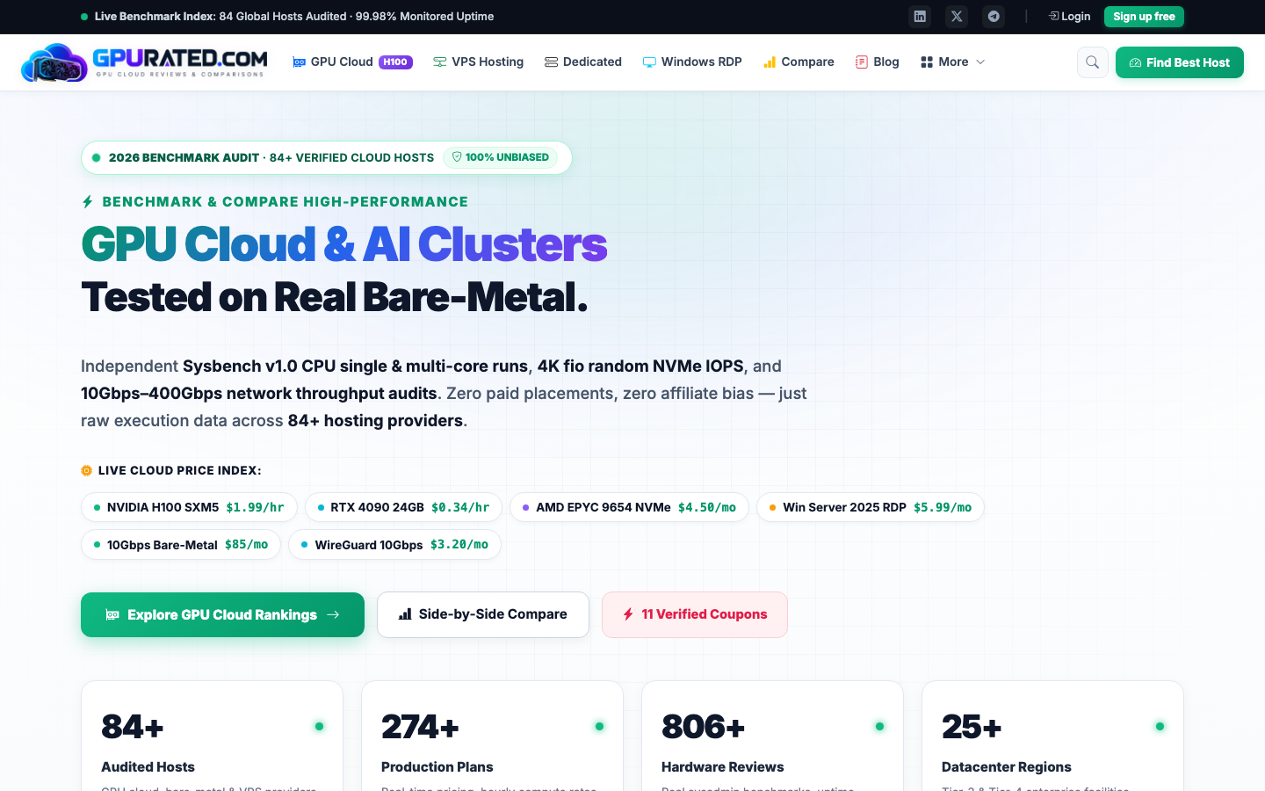Open the LinkedIn icon in top bar

pos(920,17)
